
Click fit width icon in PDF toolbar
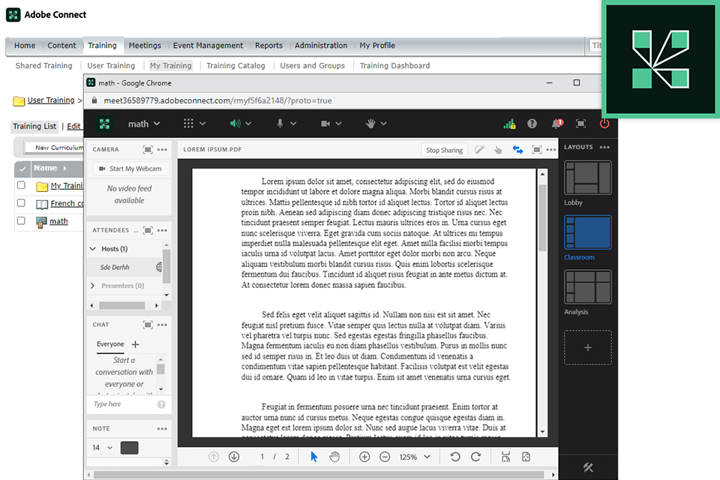505,457
